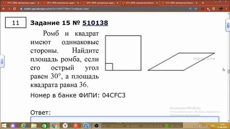Go back to the previous page

point(4,9)
